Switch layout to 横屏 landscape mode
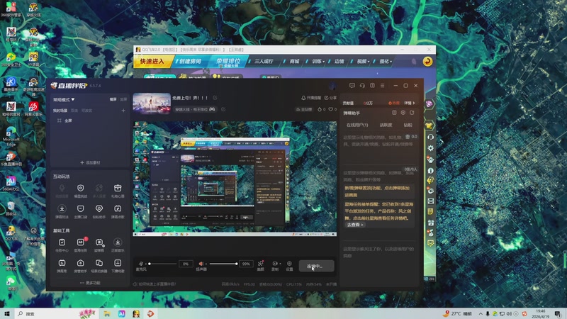The width and height of the screenshot is (567, 319). (x=113, y=99)
